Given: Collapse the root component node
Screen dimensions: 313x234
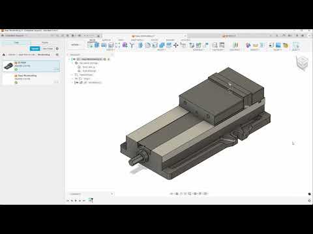Looking at the screenshot, I should pos(70,59).
